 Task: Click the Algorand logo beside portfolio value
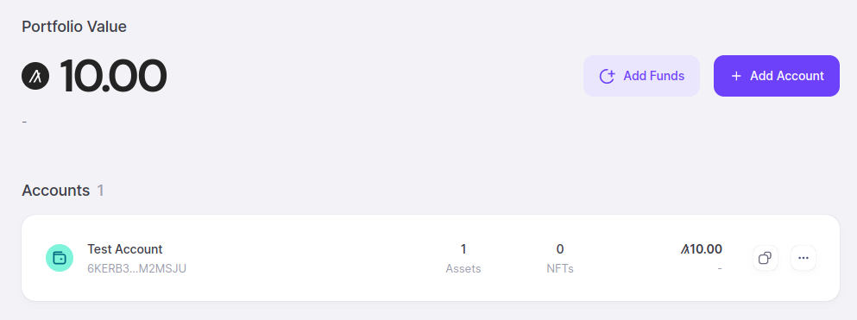point(35,76)
